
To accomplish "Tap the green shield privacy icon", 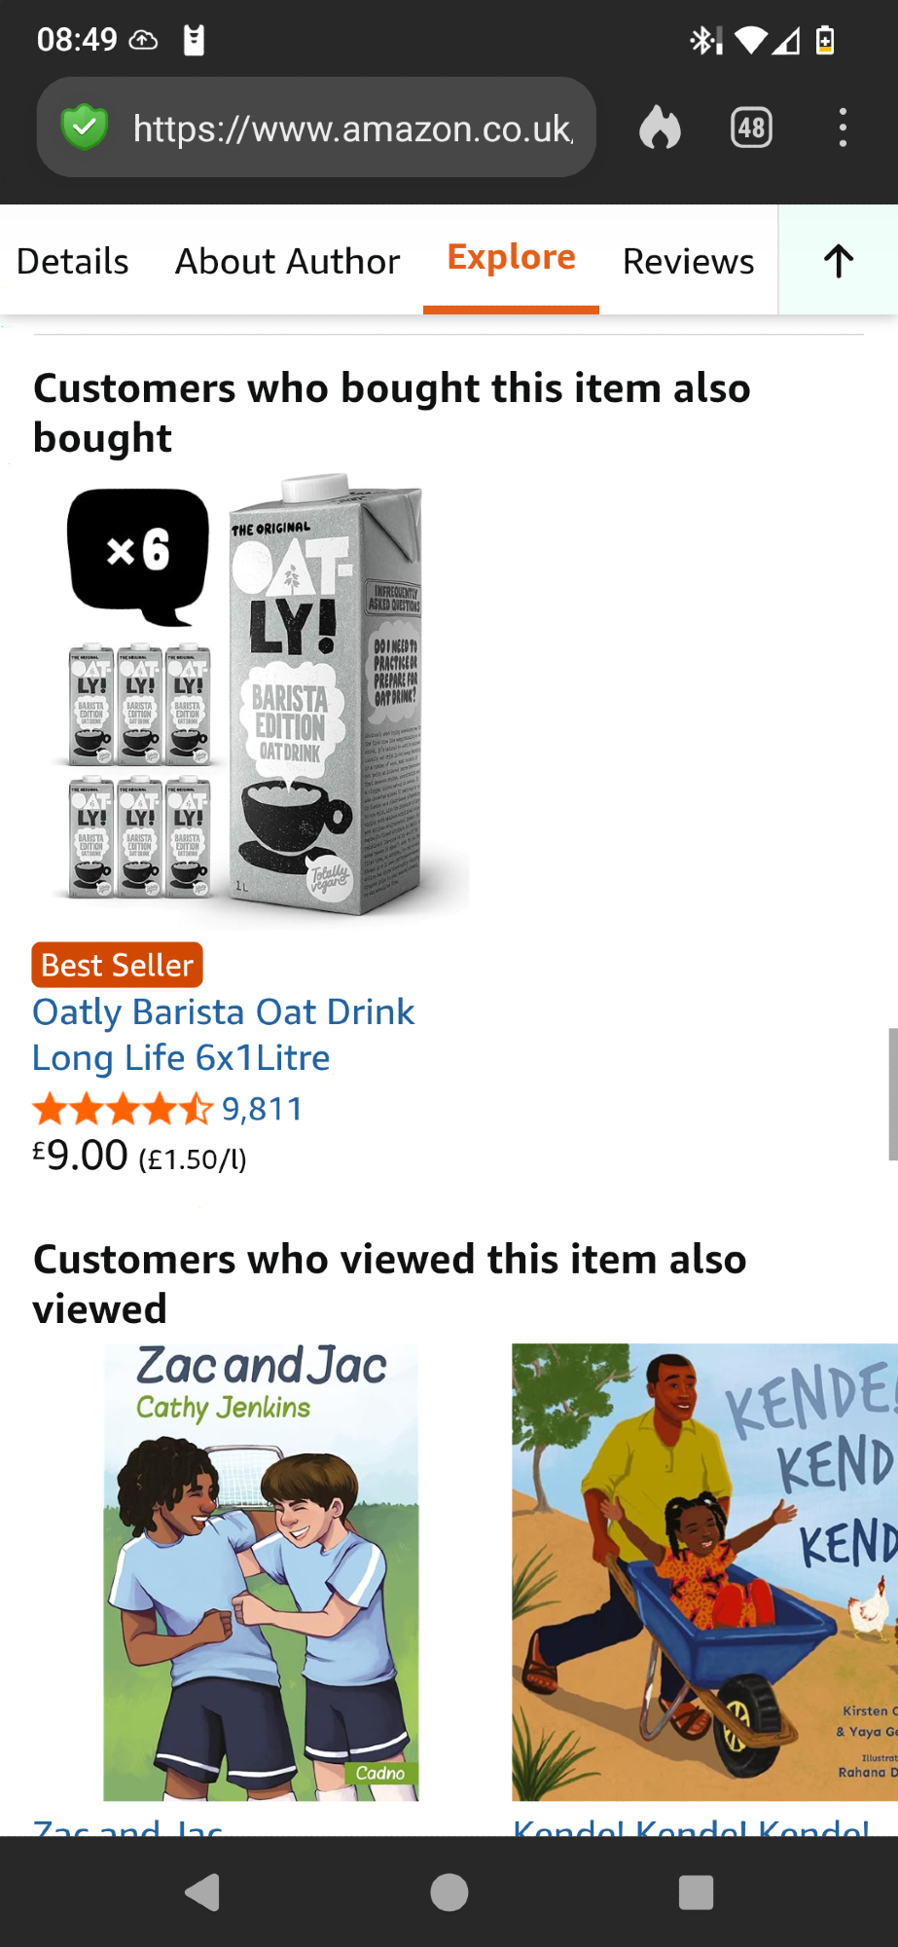I will tap(85, 128).
